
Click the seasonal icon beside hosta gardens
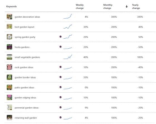(x=60, y=47)
